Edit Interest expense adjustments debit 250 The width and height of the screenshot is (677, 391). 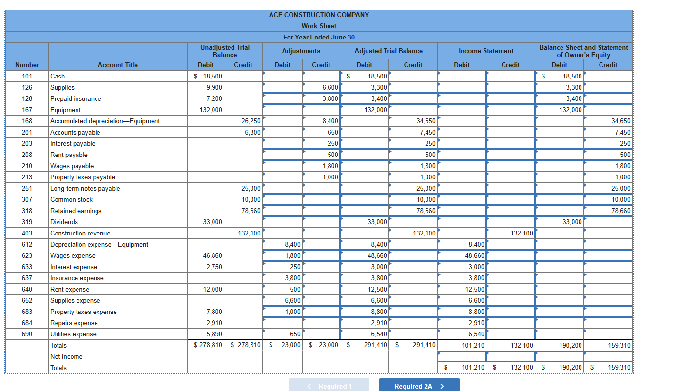pos(282,267)
